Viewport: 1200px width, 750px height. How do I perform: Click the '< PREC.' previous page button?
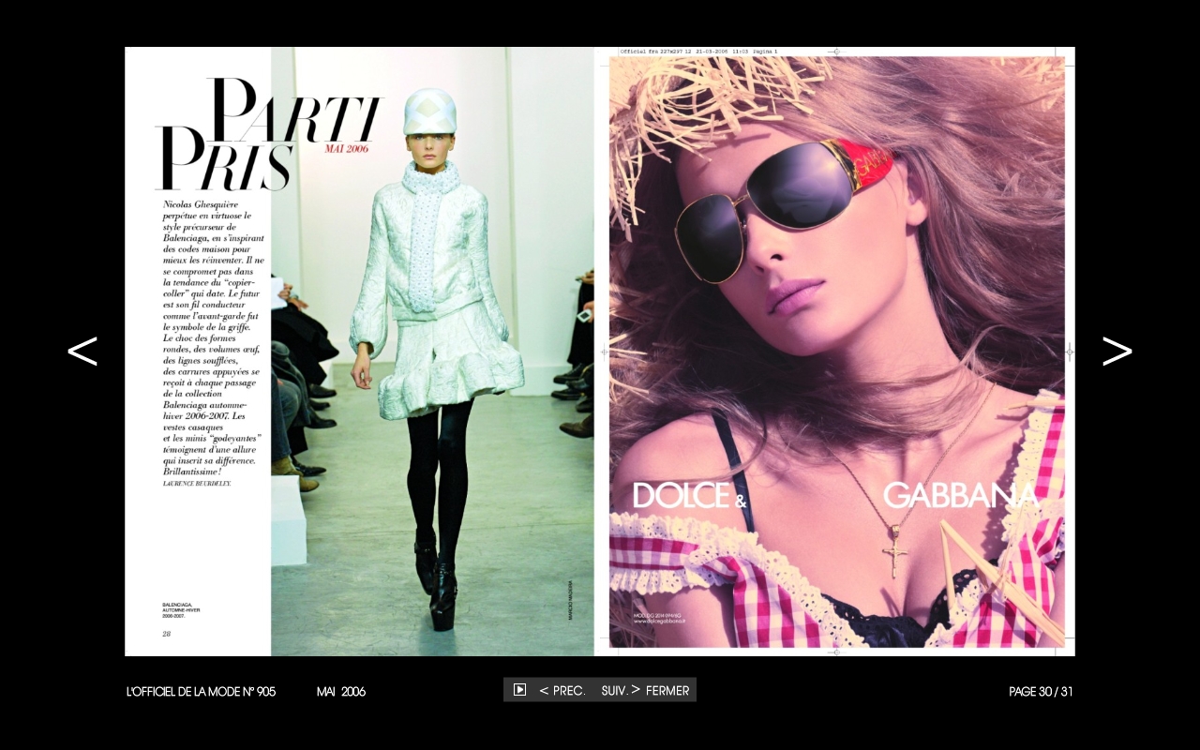click(x=562, y=691)
